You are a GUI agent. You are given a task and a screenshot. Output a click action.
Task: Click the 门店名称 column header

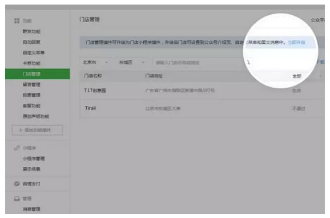93,76
